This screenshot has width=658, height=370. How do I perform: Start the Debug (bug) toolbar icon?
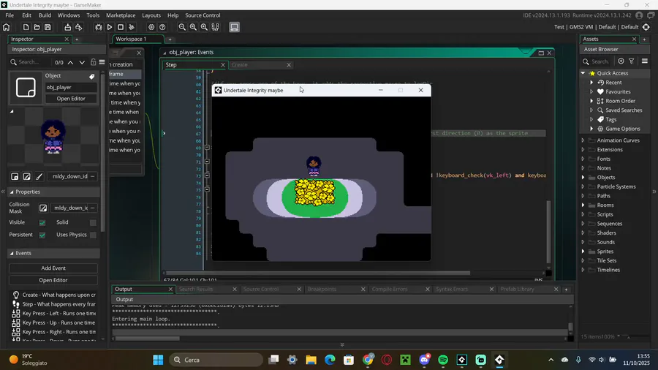pos(99,27)
